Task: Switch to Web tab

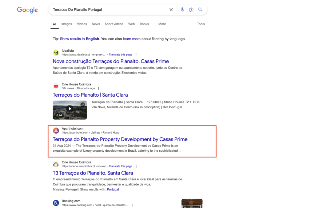Action: click(131, 24)
